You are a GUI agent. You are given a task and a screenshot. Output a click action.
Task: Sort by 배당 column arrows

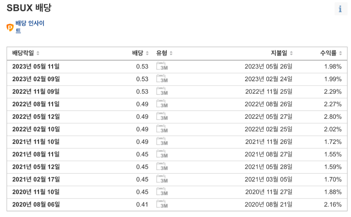(147, 53)
